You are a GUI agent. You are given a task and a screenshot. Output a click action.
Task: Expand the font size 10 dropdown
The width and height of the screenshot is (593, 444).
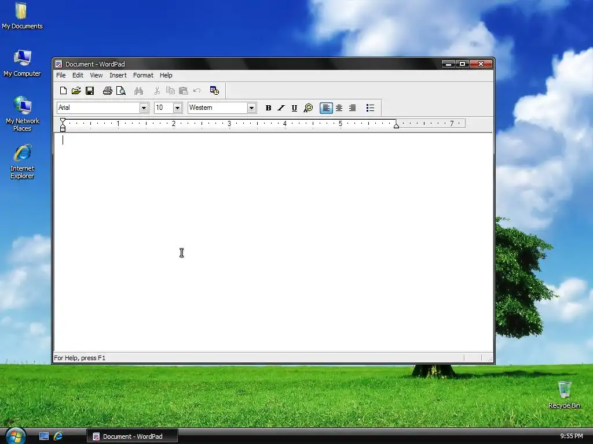click(177, 108)
